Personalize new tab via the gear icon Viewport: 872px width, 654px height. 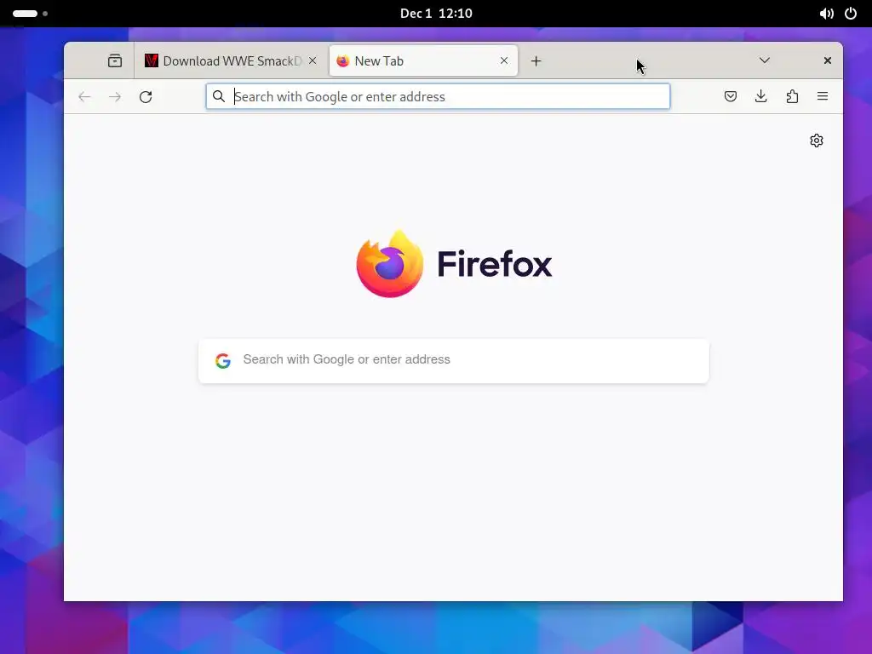click(816, 141)
